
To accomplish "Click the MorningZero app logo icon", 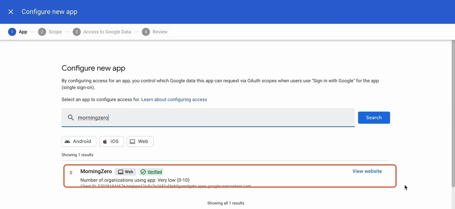I will [x=71, y=173].
